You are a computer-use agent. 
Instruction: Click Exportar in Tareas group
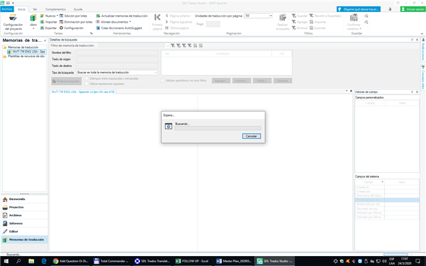(49, 28)
